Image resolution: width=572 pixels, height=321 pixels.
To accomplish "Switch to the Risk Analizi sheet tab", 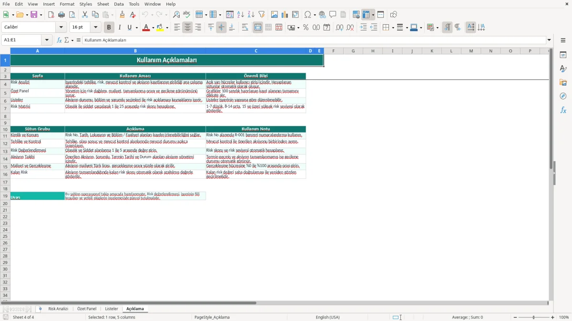I will 58,309.
